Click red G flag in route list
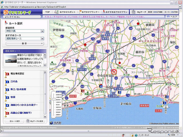Viewport: 183px width, 137px height. coord(7,114)
